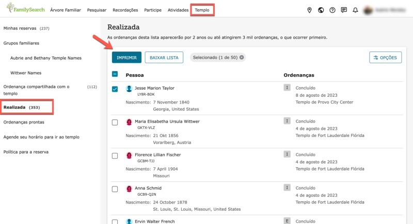Click the E ordinance badge for Ervin French
Image resolution: width=413 pixels, height=224 pixels.
[287, 221]
